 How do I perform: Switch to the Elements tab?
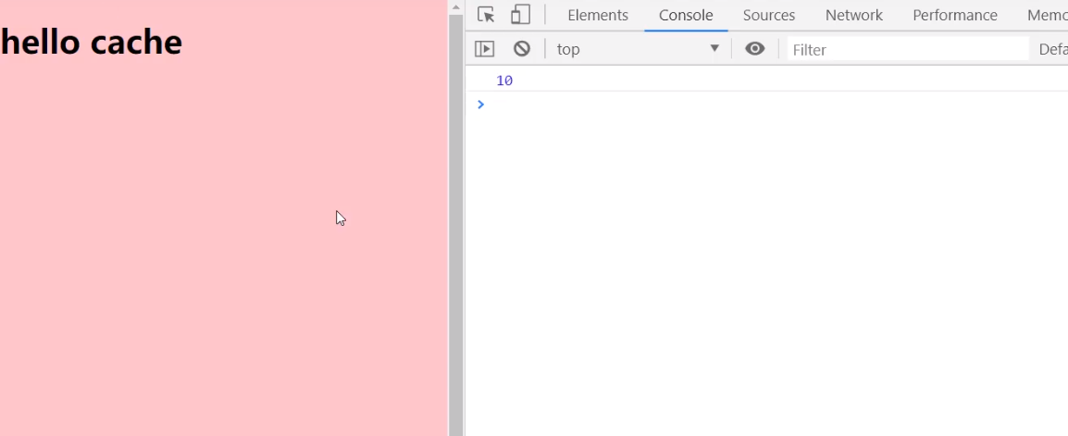point(598,15)
